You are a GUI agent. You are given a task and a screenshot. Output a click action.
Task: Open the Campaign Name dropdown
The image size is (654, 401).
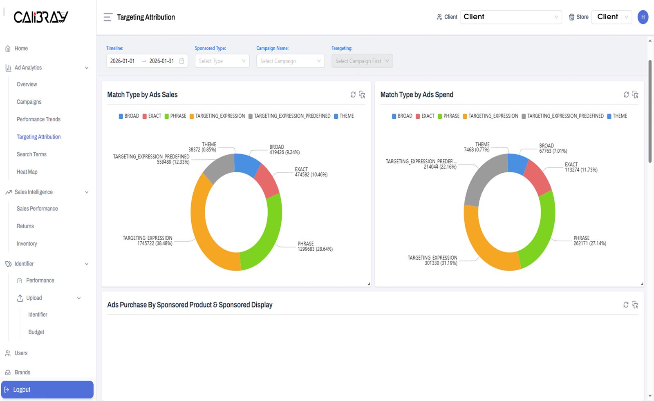click(x=290, y=61)
